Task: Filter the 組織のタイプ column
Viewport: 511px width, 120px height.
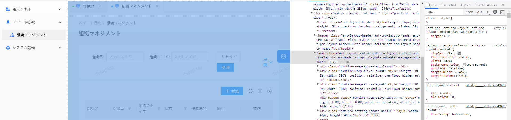Action: (x=159, y=109)
